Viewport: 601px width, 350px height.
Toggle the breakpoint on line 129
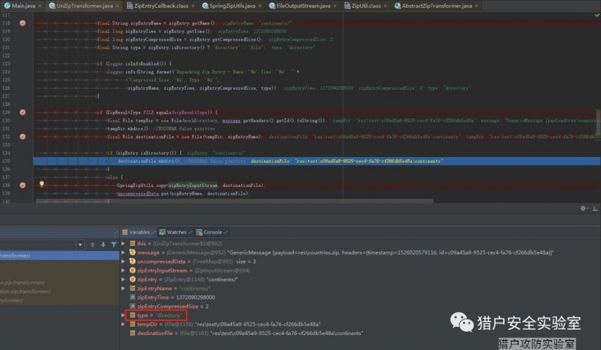click(x=22, y=112)
